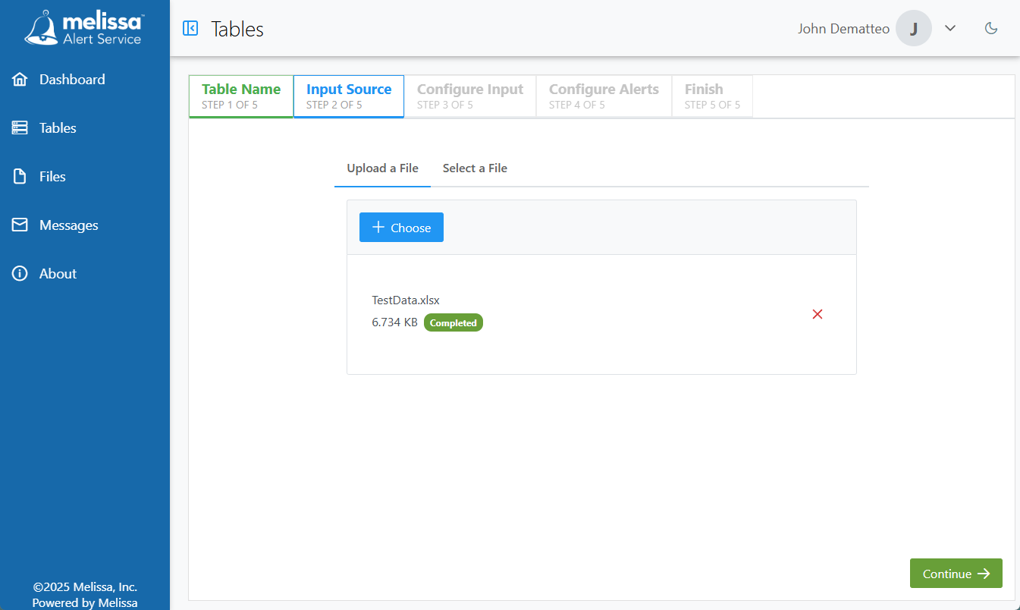This screenshot has width=1020, height=610.
Task: Select the Upload a File tab
Action: (x=382, y=168)
